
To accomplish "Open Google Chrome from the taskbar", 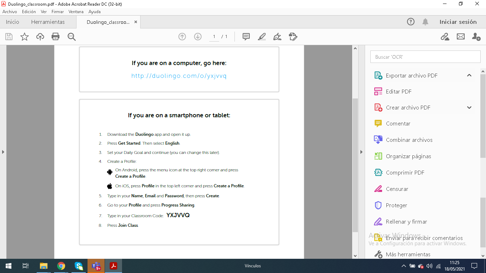I will pos(61,266).
